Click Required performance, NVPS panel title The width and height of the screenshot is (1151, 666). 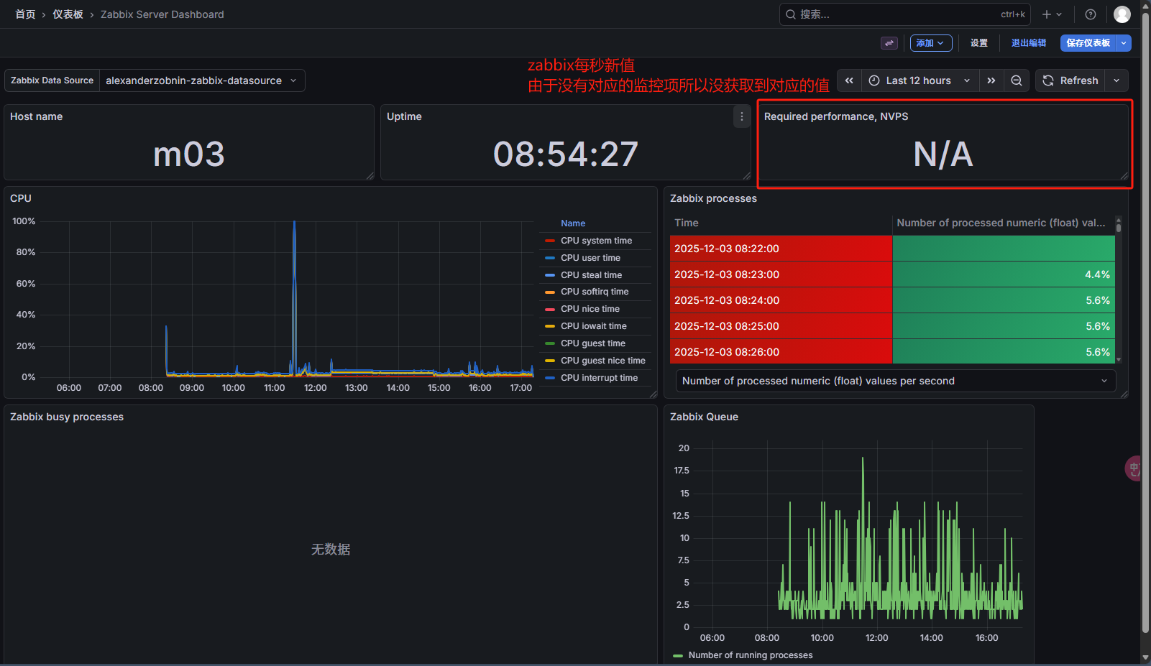pos(836,116)
